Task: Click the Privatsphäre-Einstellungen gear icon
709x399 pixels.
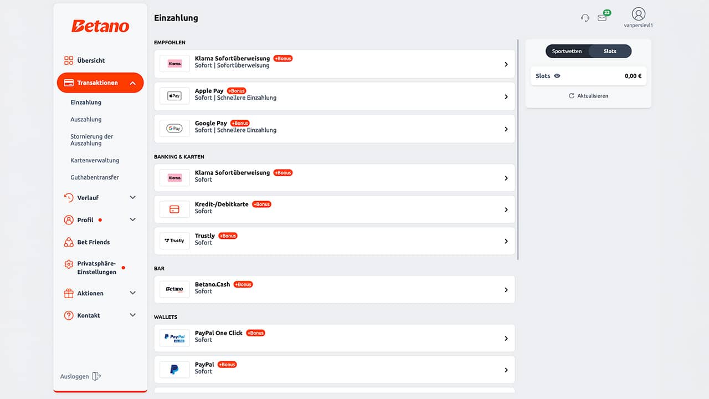Action: pyautogui.click(x=69, y=264)
